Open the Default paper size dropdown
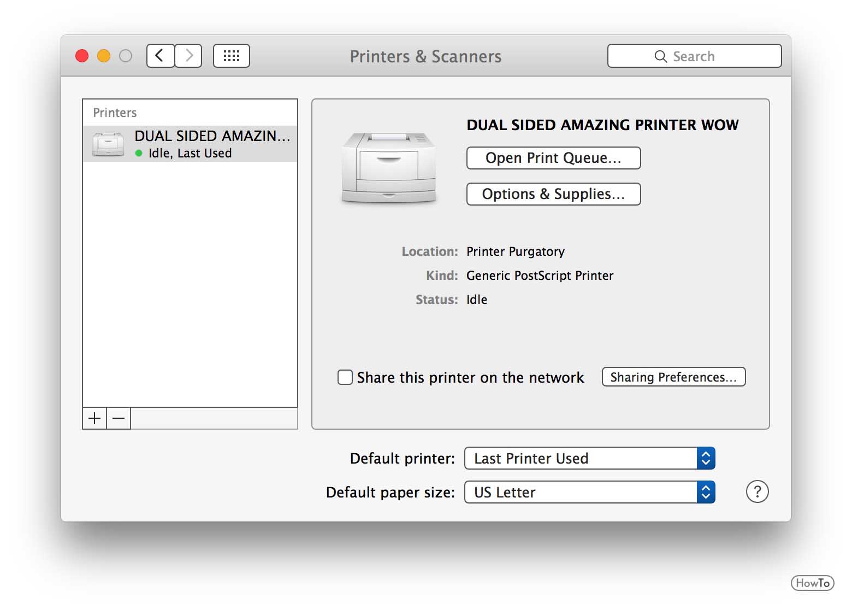This screenshot has width=852, height=609. click(x=589, y=492)
